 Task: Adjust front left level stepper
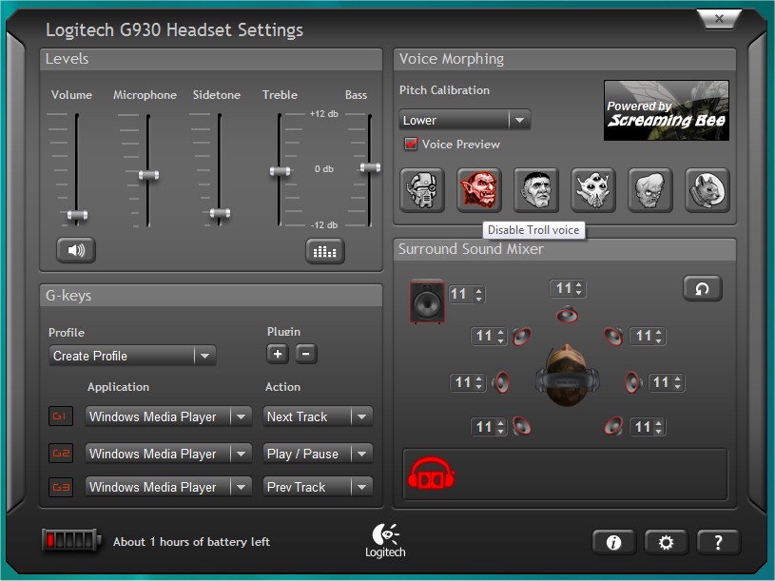501,337
